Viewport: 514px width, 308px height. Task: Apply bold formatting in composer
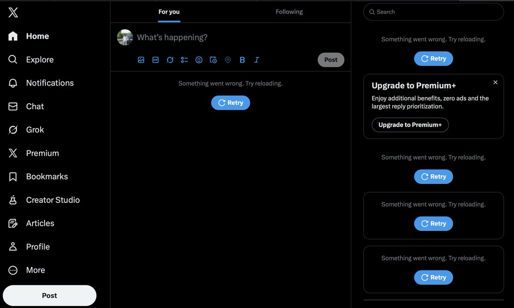coord(242,60)
